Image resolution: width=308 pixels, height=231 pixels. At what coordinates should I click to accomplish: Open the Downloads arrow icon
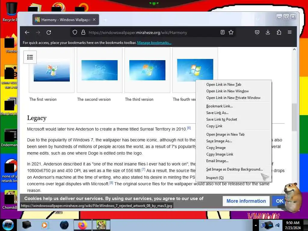[268, 32]
